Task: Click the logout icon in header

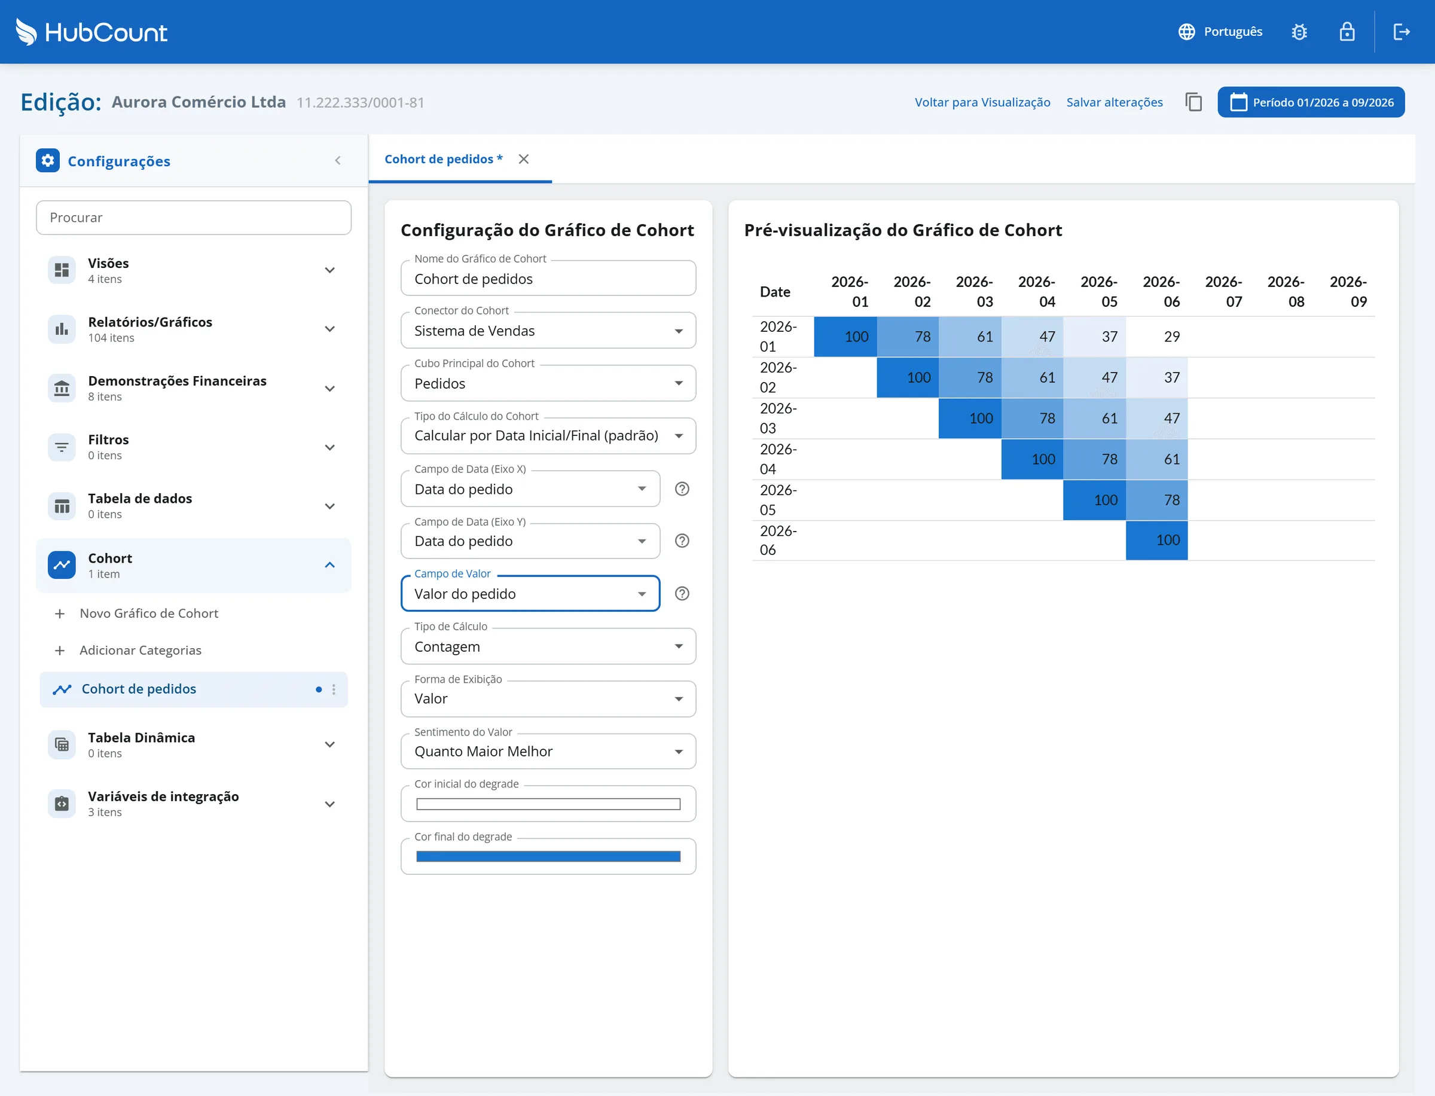Action: (x=1402, y=32)
